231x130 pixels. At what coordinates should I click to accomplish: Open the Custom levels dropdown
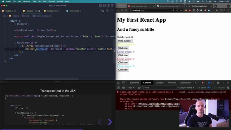(186, 88)
